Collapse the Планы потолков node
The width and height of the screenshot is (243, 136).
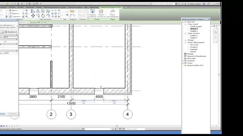(x=185, y=33)
